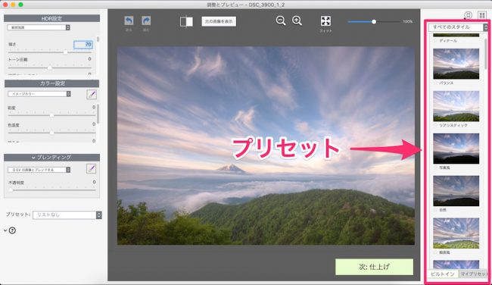Open the help question mark icon

[12, 230]
